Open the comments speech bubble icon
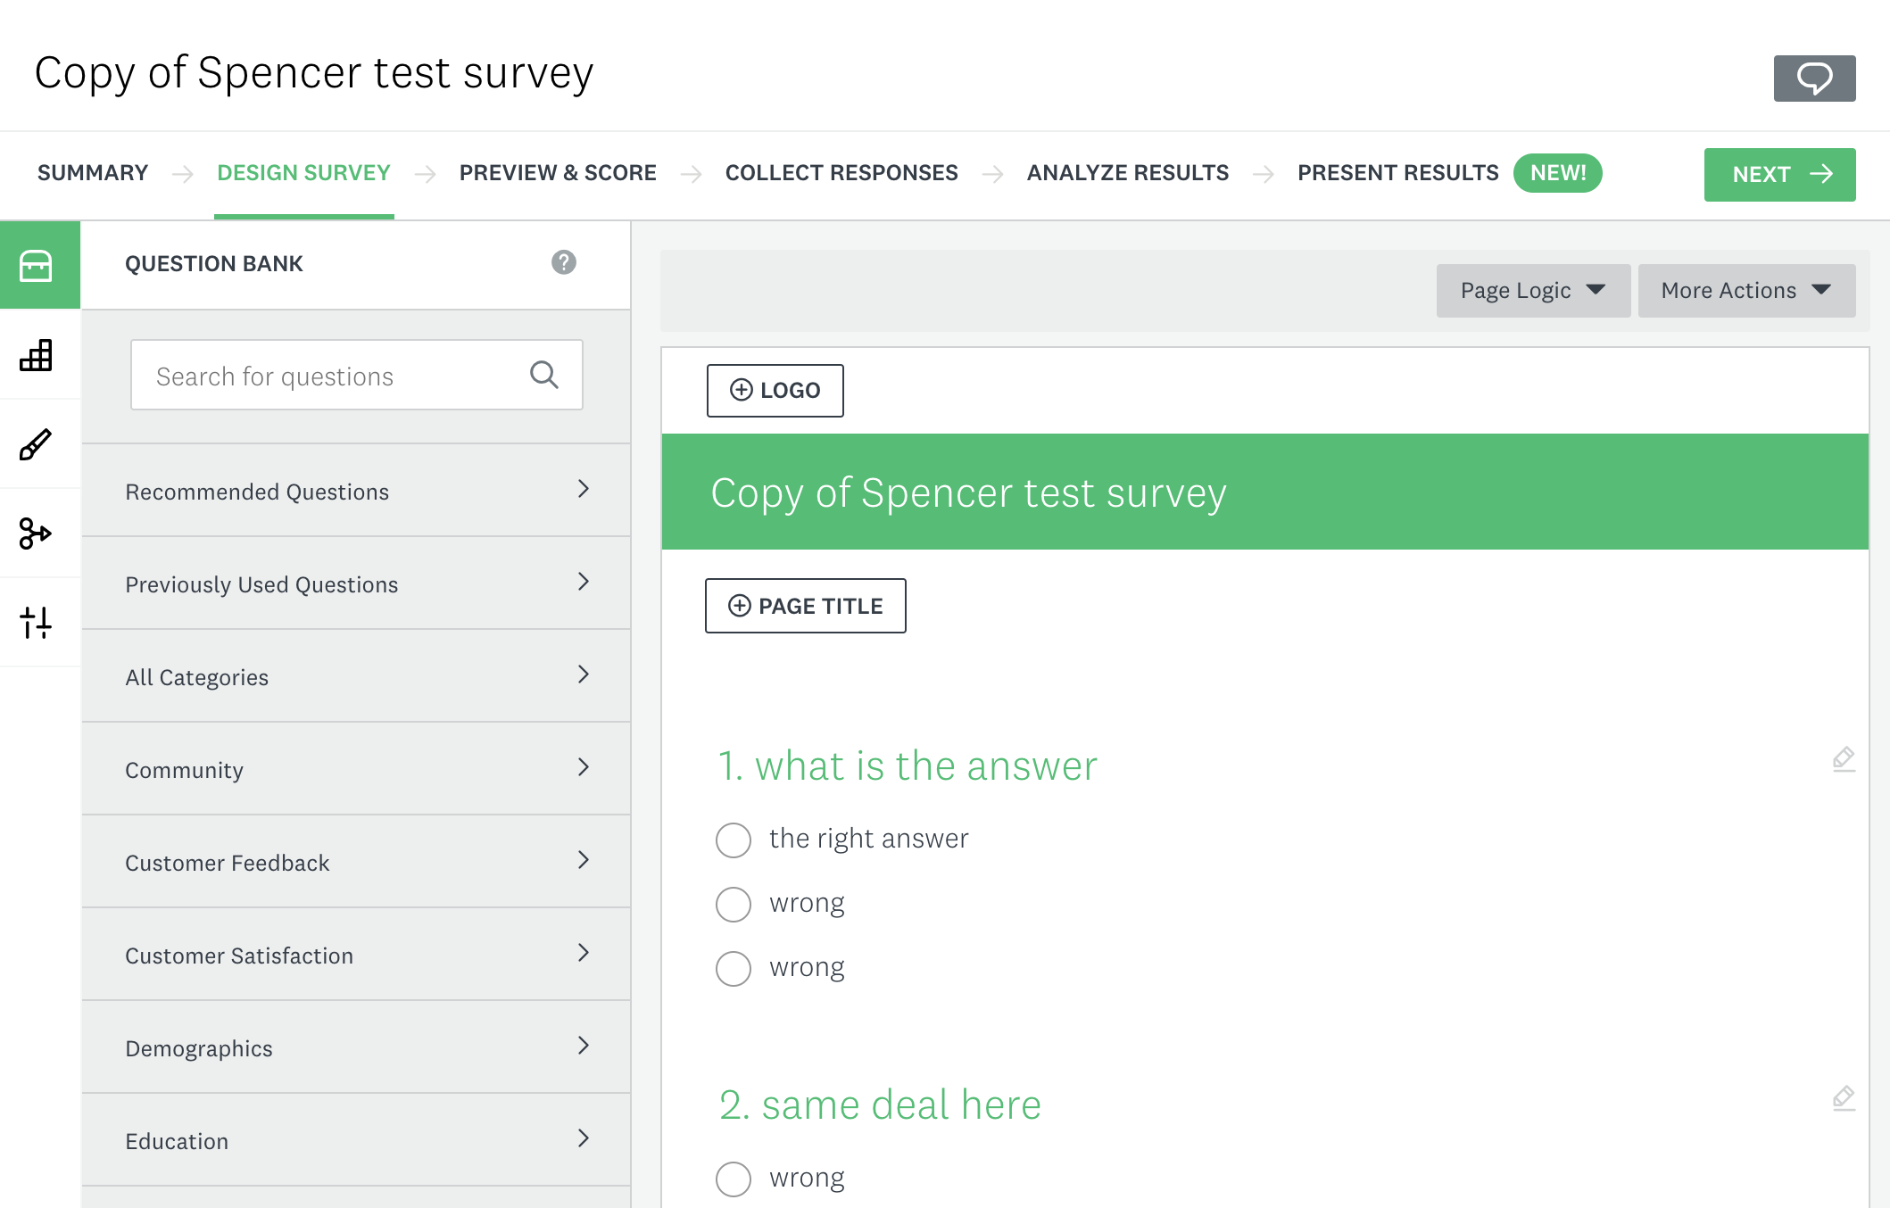Image resolution: width=1890 pixels, height=1208 pixels. click(x=1813, y=79)
